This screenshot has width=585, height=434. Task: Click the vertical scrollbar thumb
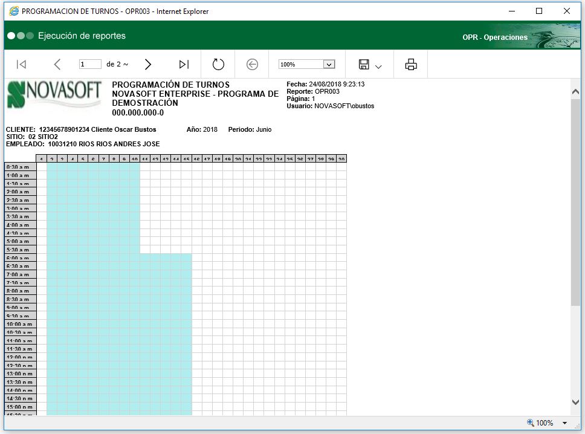click(575, 202)
